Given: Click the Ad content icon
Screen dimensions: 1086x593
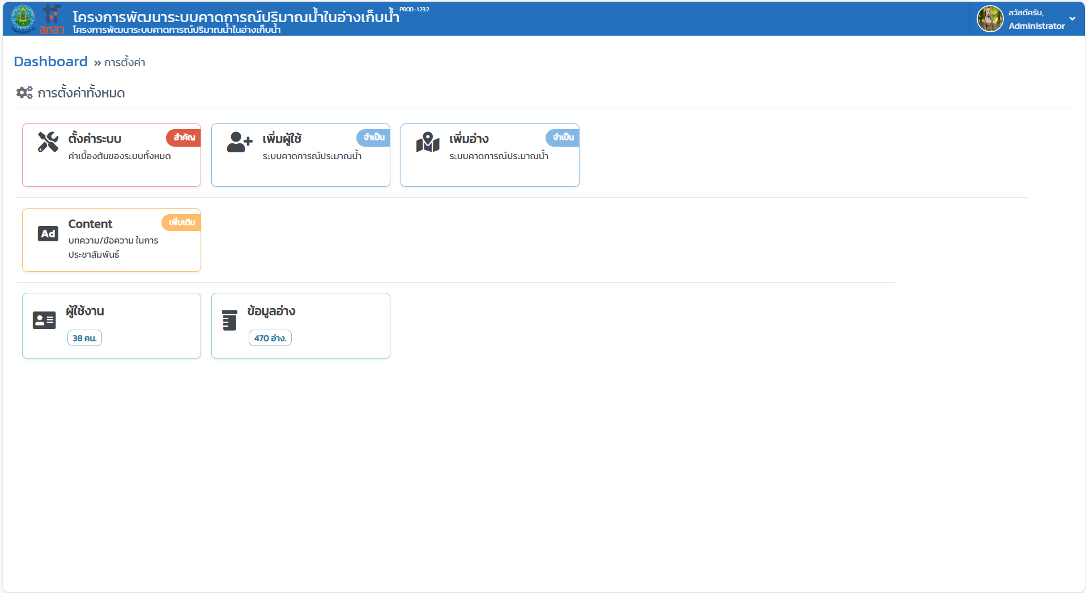Looking at the screenshot, I should 48,233.
